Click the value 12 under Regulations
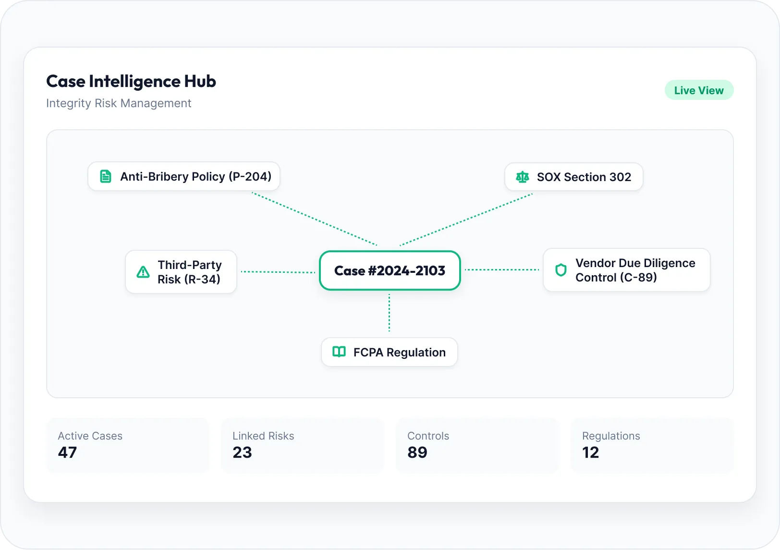 click(591, 452)
